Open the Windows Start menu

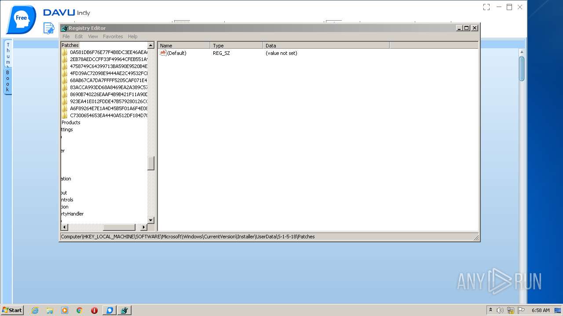pyautogui.click(x=12, y=310)
